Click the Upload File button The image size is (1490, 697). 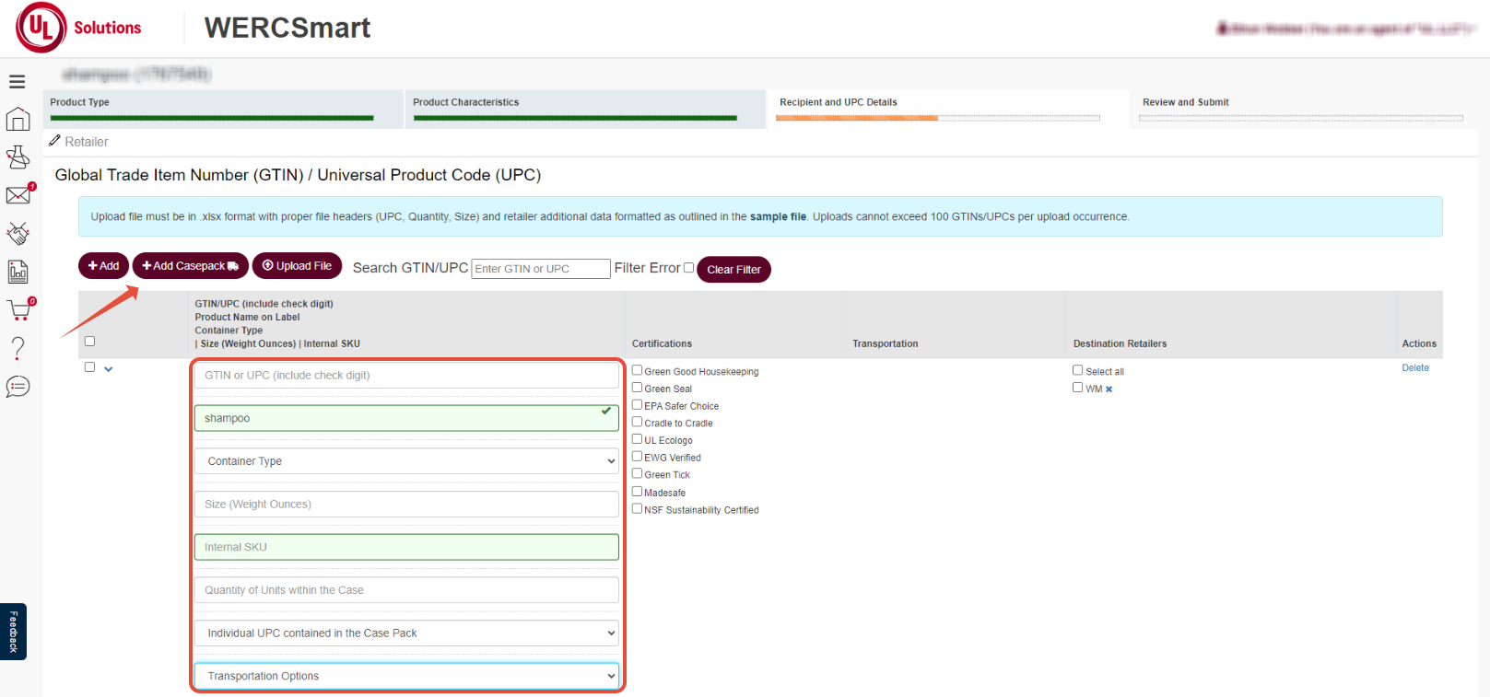click(297, 265)
